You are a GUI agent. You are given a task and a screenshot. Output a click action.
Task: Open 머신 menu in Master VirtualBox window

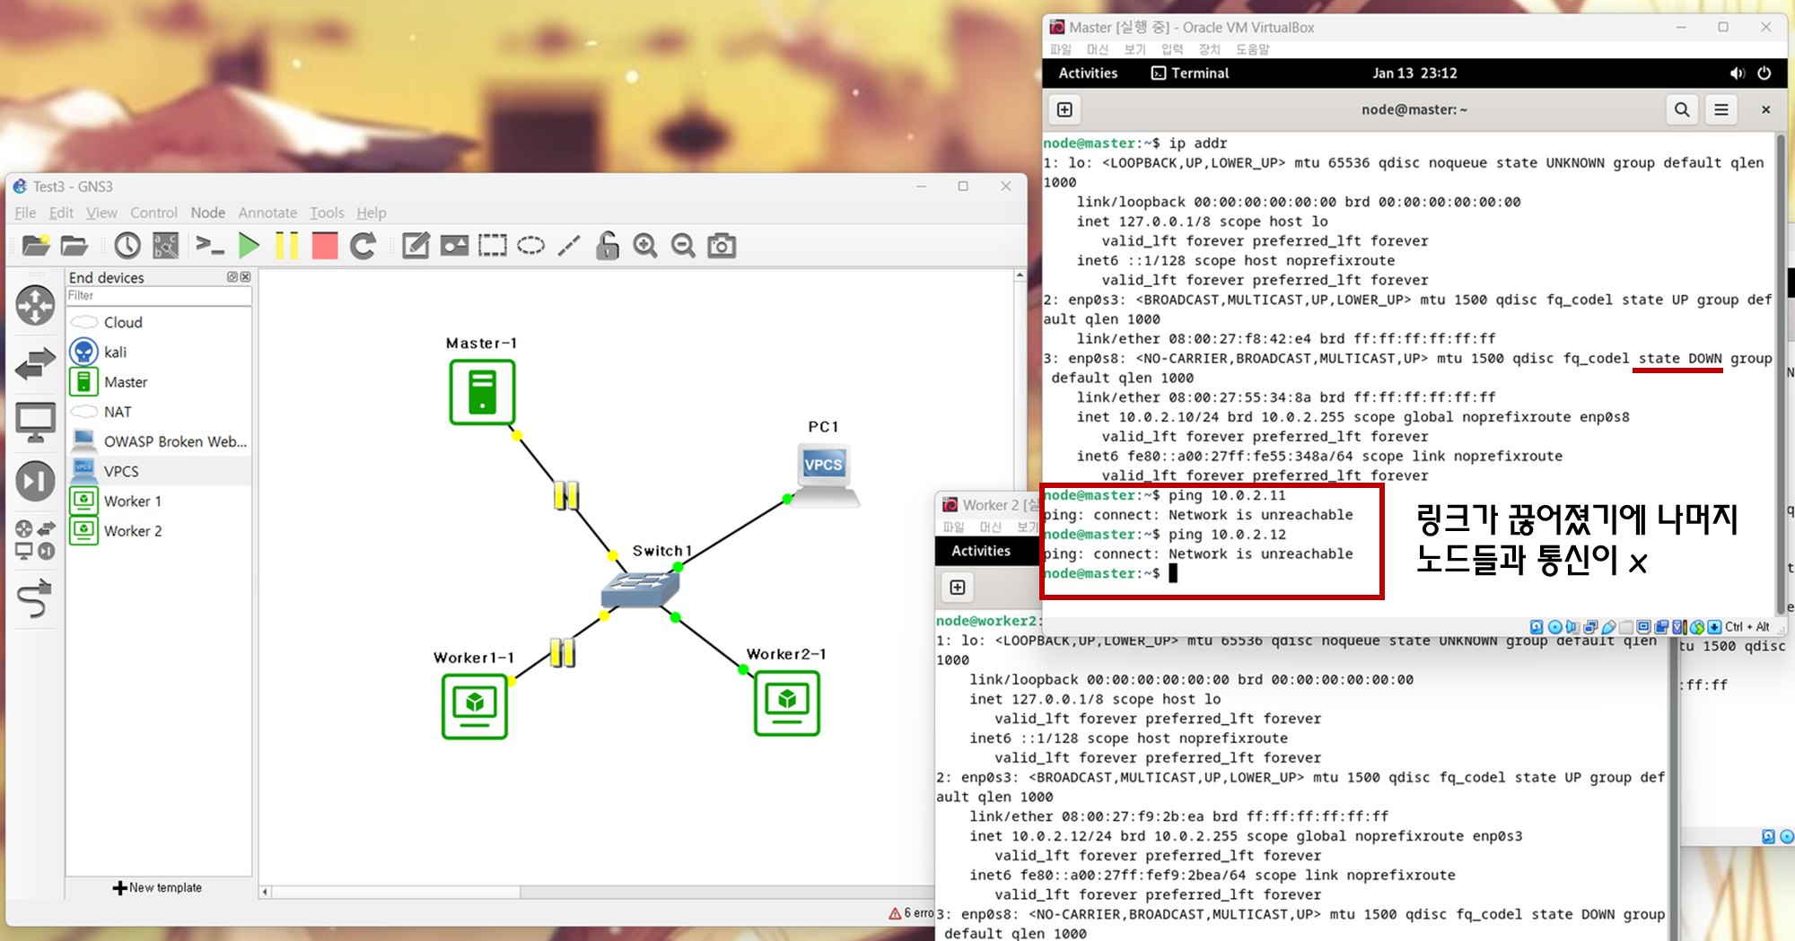click(1098, 49)
